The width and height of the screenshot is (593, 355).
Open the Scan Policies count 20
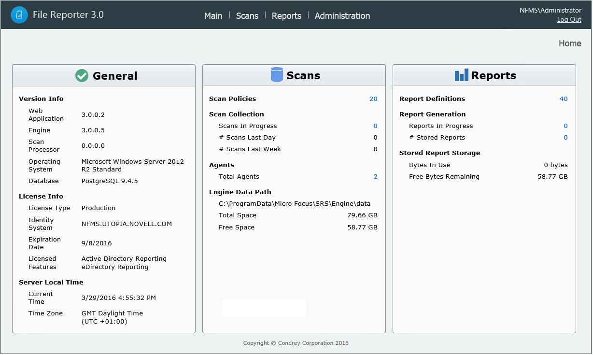click(373, 99)
